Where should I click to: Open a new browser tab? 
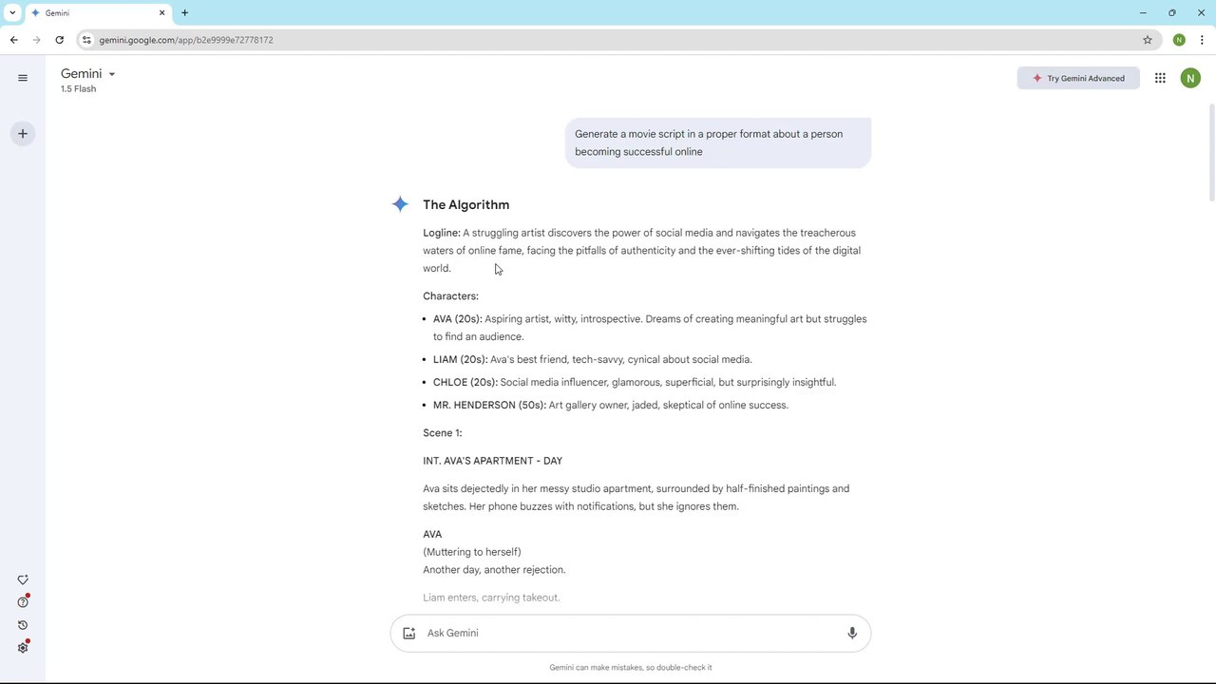(184, 13)
